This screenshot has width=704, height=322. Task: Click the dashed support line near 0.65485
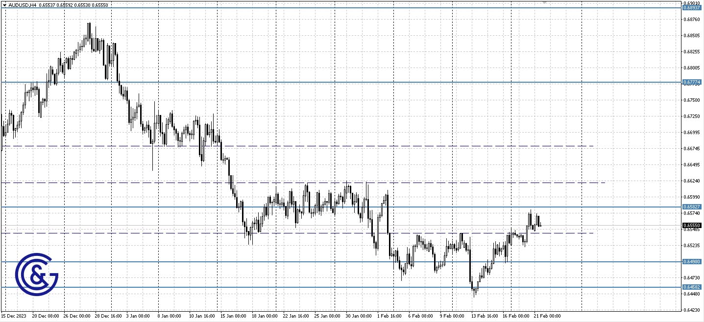click(294, 233)
